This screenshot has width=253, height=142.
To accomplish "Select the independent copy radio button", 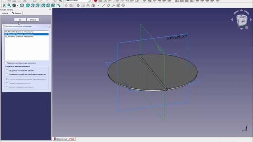I will click(x=7, y=79).
